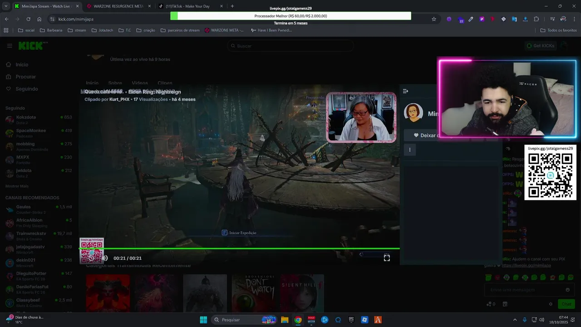This screenshot has height=327, width=581.
Task: Open the volume tray icon
Action: [x=542, y=320]
